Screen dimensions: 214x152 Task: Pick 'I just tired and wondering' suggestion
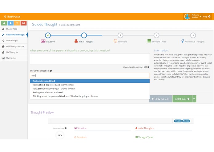(x=90, y=89)
